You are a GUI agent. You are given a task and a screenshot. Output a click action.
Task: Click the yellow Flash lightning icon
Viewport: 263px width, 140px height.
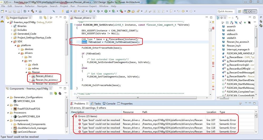[x=63, y=11]
